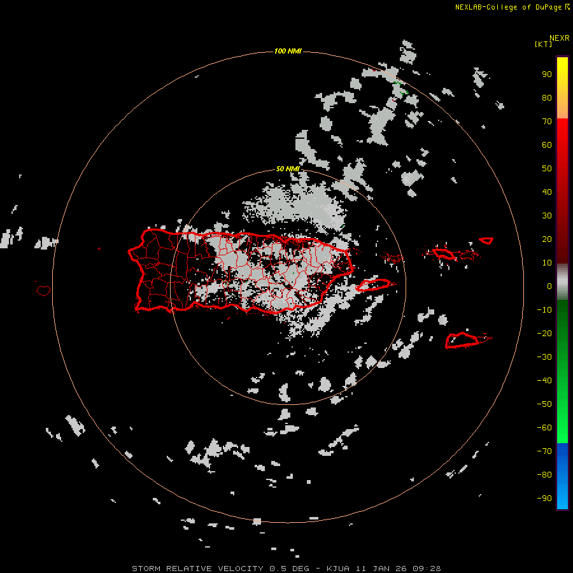Click the -20 knot scale value
This screenshot has width=573, height=573.
(x=544, y=333)
